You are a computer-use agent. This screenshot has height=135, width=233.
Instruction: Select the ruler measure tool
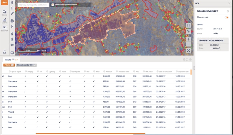click(12, 13)
